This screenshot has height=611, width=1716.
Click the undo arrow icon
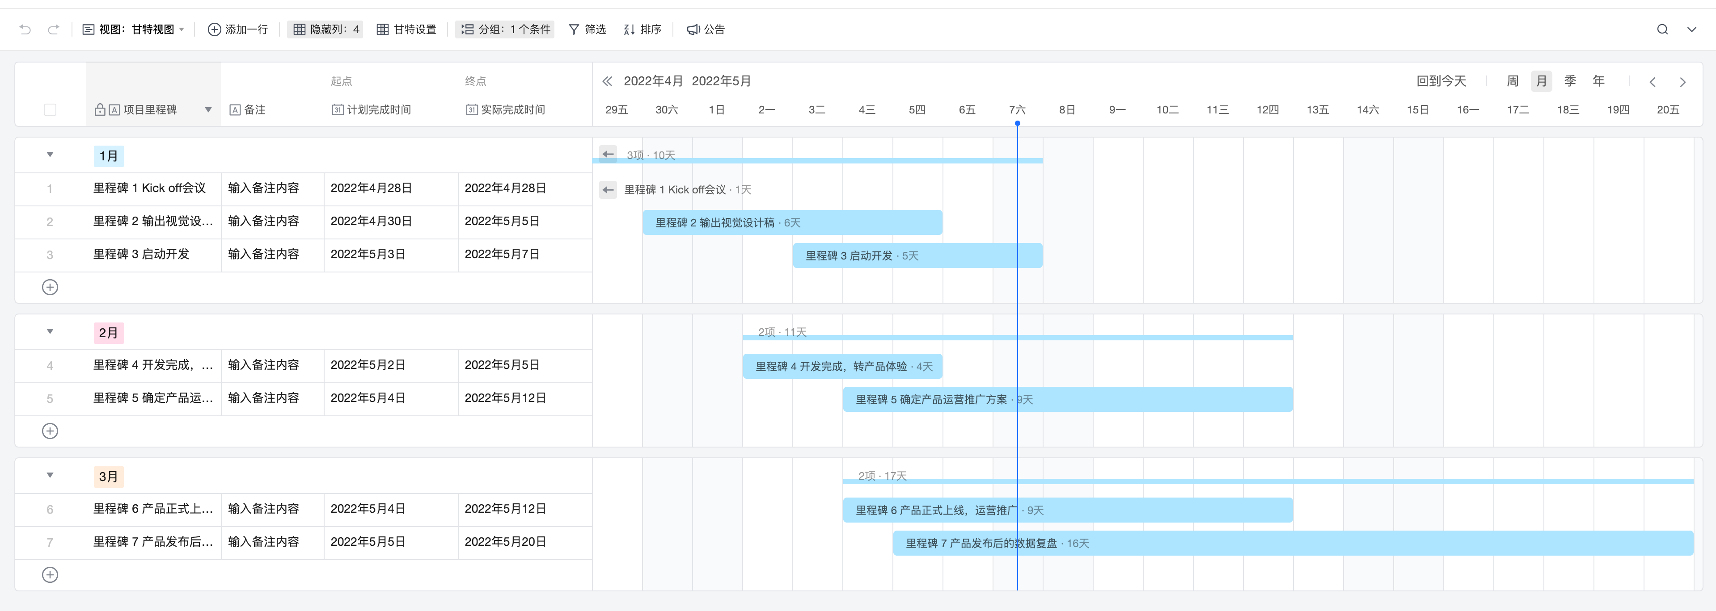25,29
